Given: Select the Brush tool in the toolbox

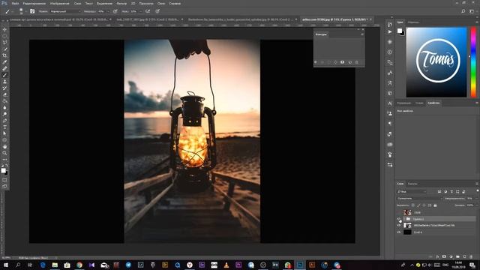Looking at the screenshot, I should pyautogui.click(x=4, y=75).
